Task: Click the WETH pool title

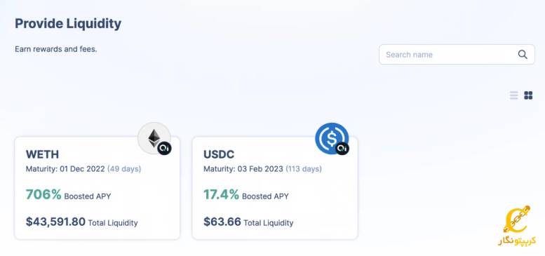Action: click(x=42, y=154)
